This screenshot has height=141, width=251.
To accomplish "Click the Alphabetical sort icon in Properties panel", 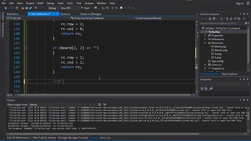I will pyautogui.click(x=206, y=89).
